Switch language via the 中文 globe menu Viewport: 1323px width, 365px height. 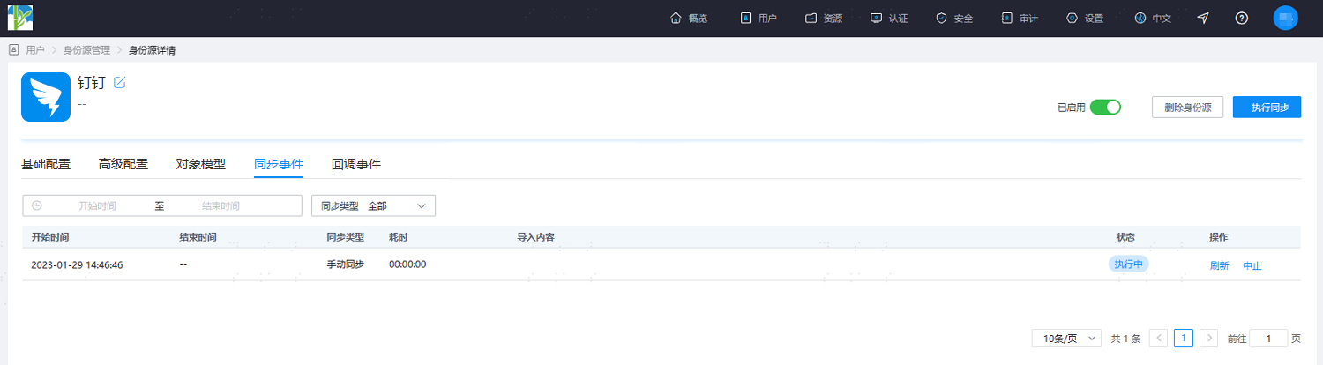point(1153,18)
